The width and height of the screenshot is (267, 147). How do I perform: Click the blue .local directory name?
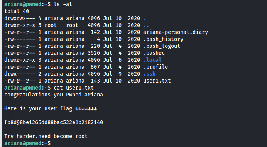152,60
